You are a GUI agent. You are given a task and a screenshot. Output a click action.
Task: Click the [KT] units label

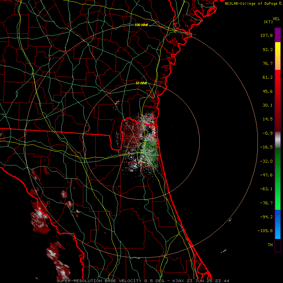pos(268,22)
